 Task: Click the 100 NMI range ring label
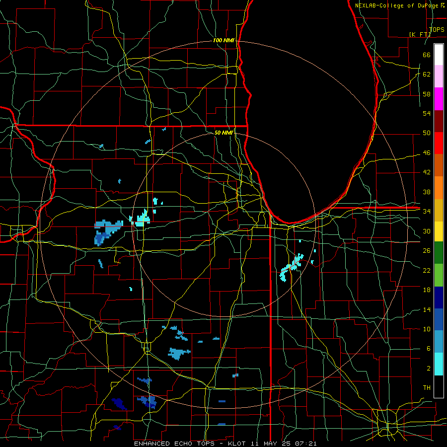coord(223,41)
